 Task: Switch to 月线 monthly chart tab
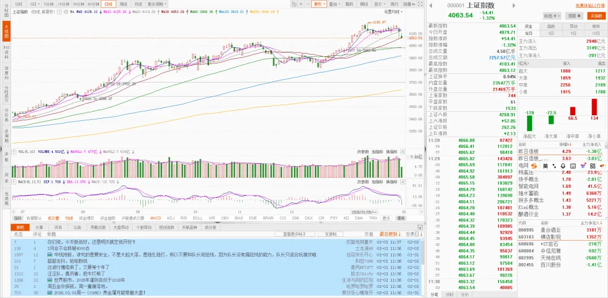pos(138,4)
